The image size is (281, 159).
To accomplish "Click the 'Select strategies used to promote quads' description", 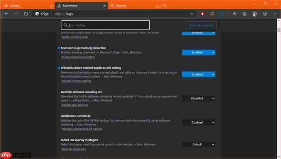I will pos(108,144).
